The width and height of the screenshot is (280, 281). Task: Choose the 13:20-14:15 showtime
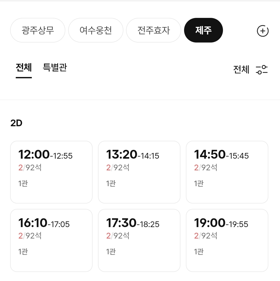[x=139, y=172]
